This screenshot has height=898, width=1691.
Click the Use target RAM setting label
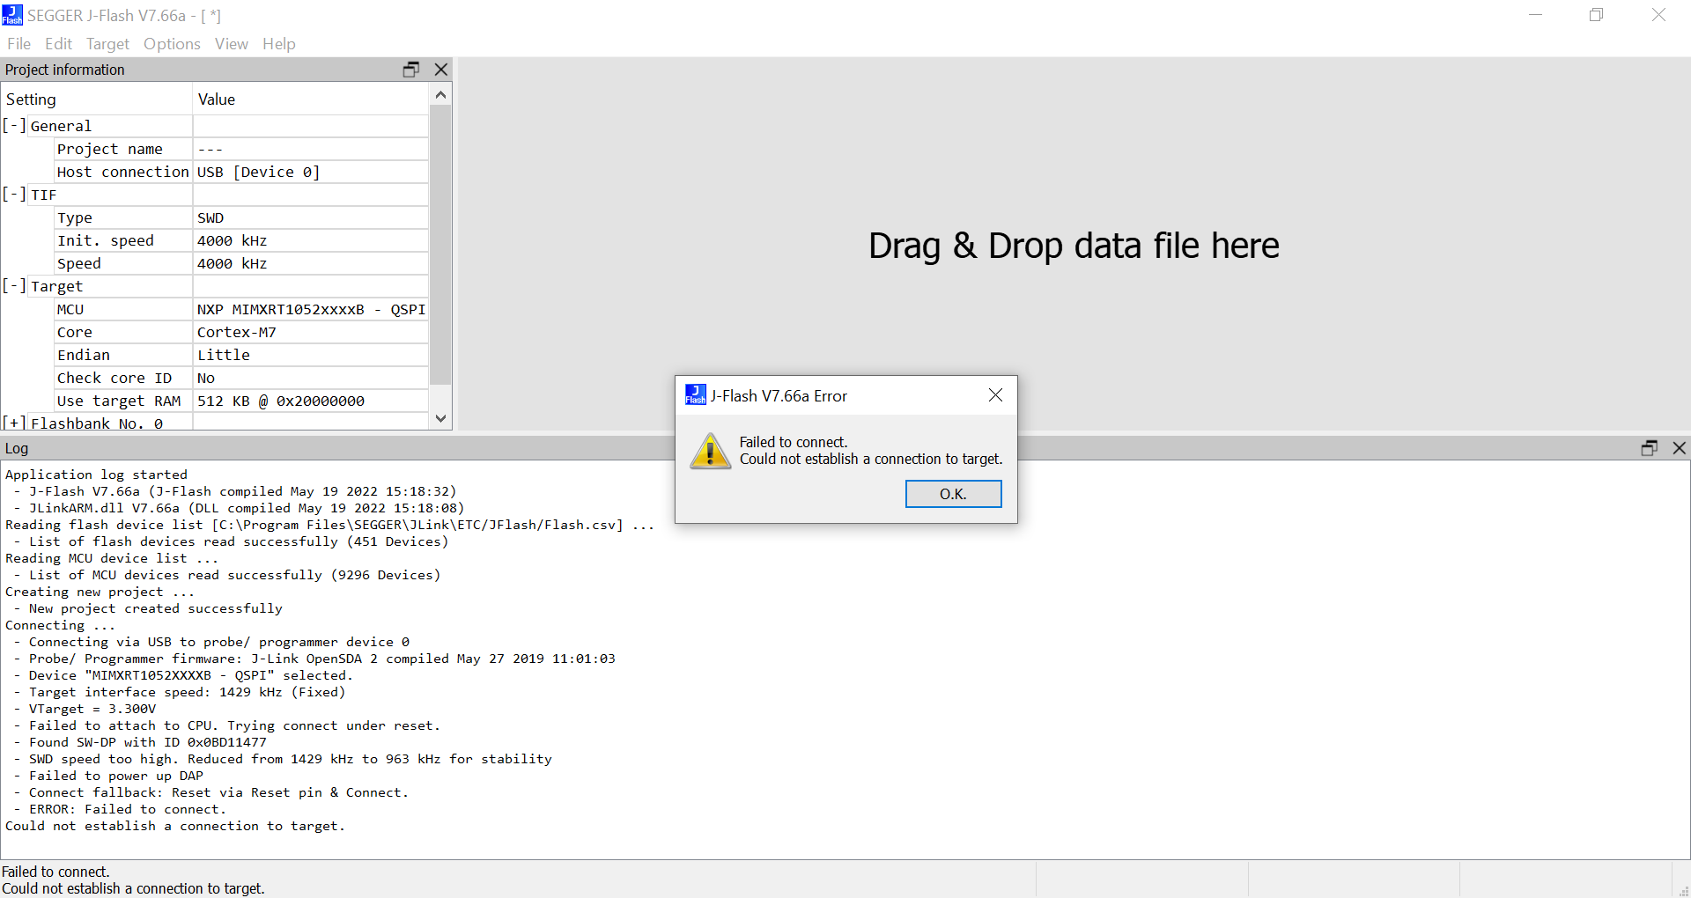point(122,401)
